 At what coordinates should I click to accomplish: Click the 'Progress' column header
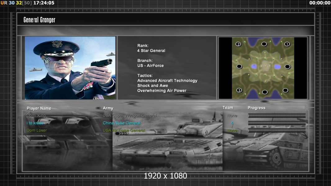click(256, 108)
